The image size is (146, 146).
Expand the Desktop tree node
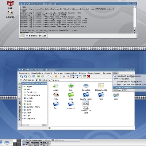tap(23, 92)
